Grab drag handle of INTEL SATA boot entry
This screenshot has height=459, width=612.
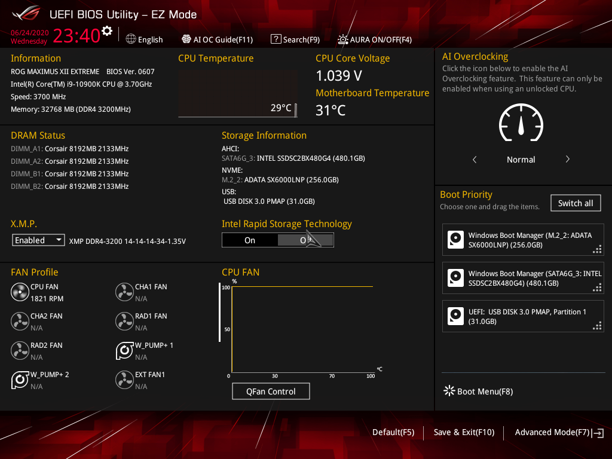pos(597,287)
